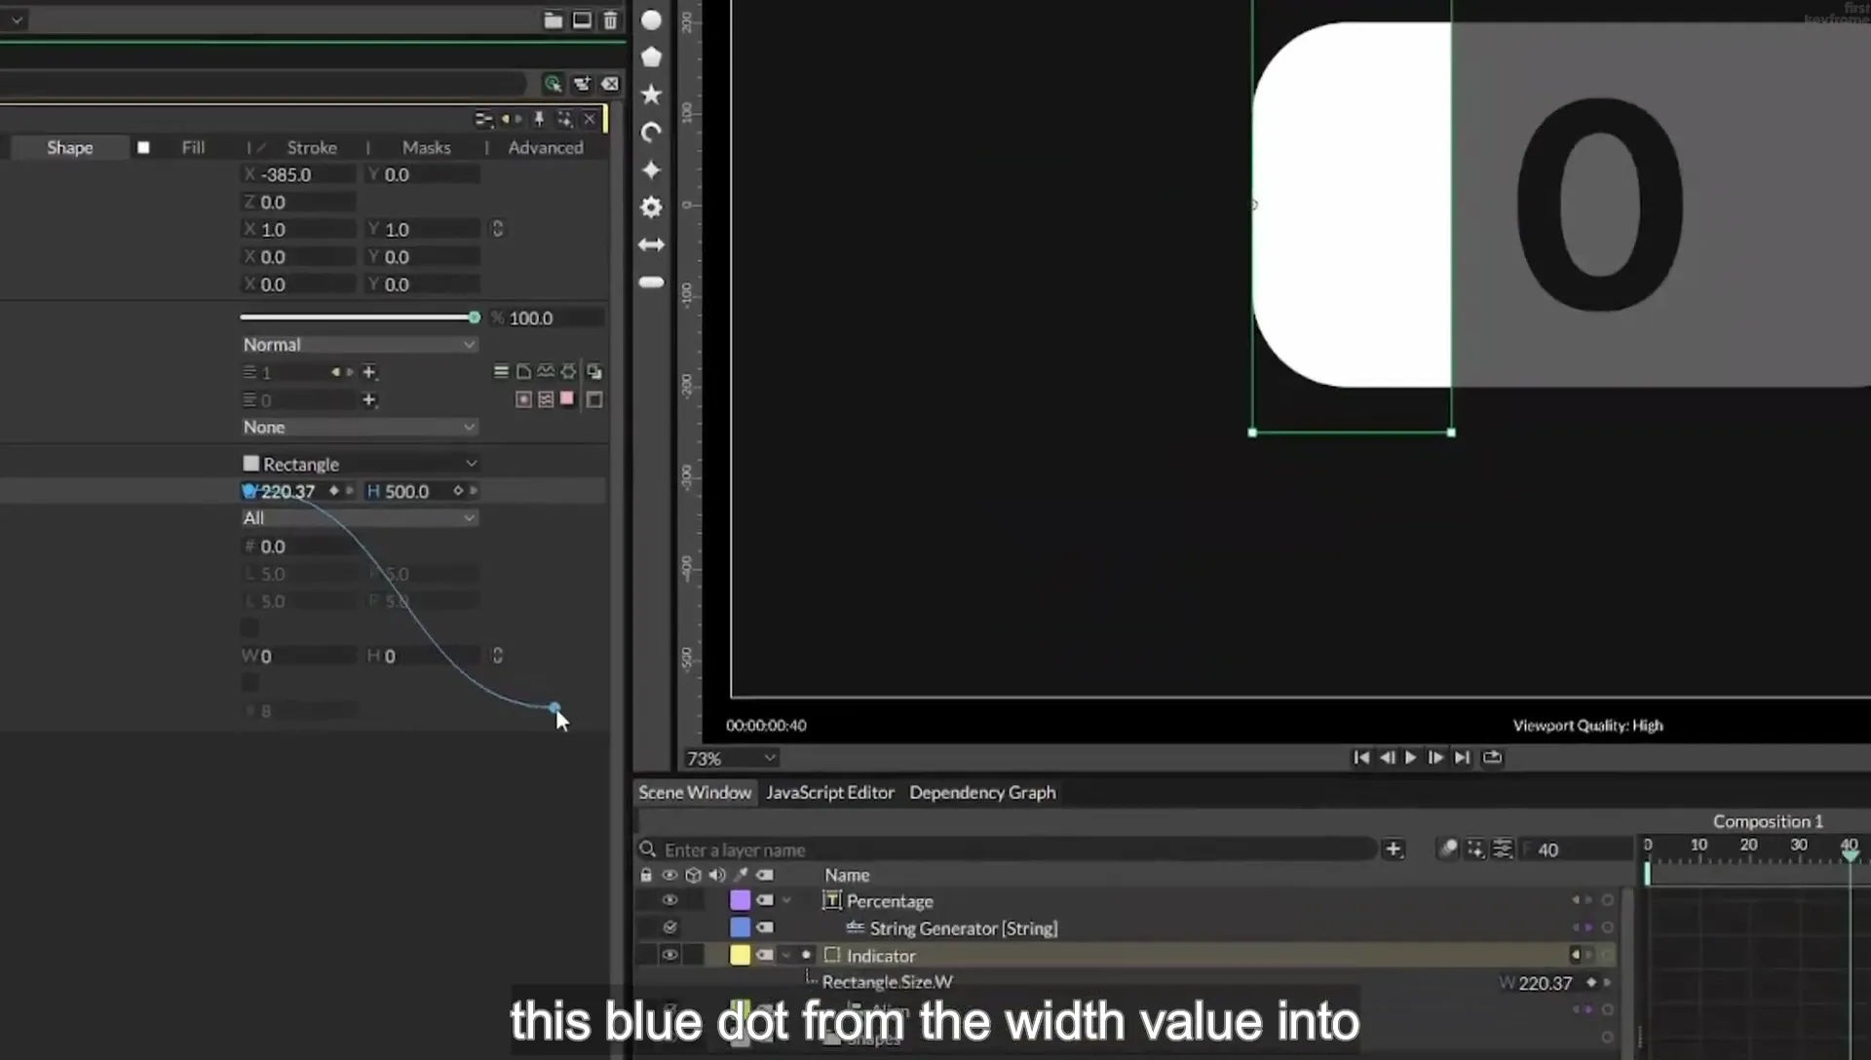Add keyframe diamond for width 220.37
The width and height of the screenshot is (1871, 1060).
[x=334, y=491]
